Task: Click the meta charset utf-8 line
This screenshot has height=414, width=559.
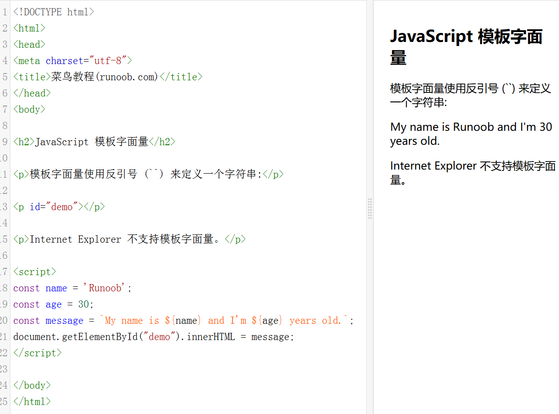Action: coord(73,61)
